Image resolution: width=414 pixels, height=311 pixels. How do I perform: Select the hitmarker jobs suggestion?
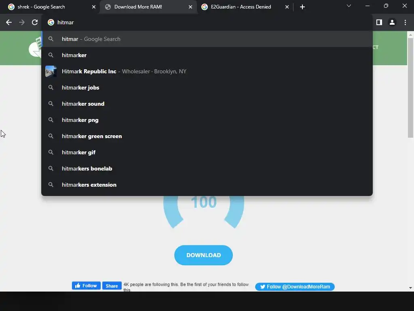point(207,87)
